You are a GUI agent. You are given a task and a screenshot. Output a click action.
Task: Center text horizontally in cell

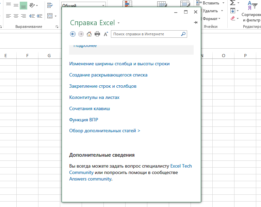pyautogui.click(x=16, y=16)
